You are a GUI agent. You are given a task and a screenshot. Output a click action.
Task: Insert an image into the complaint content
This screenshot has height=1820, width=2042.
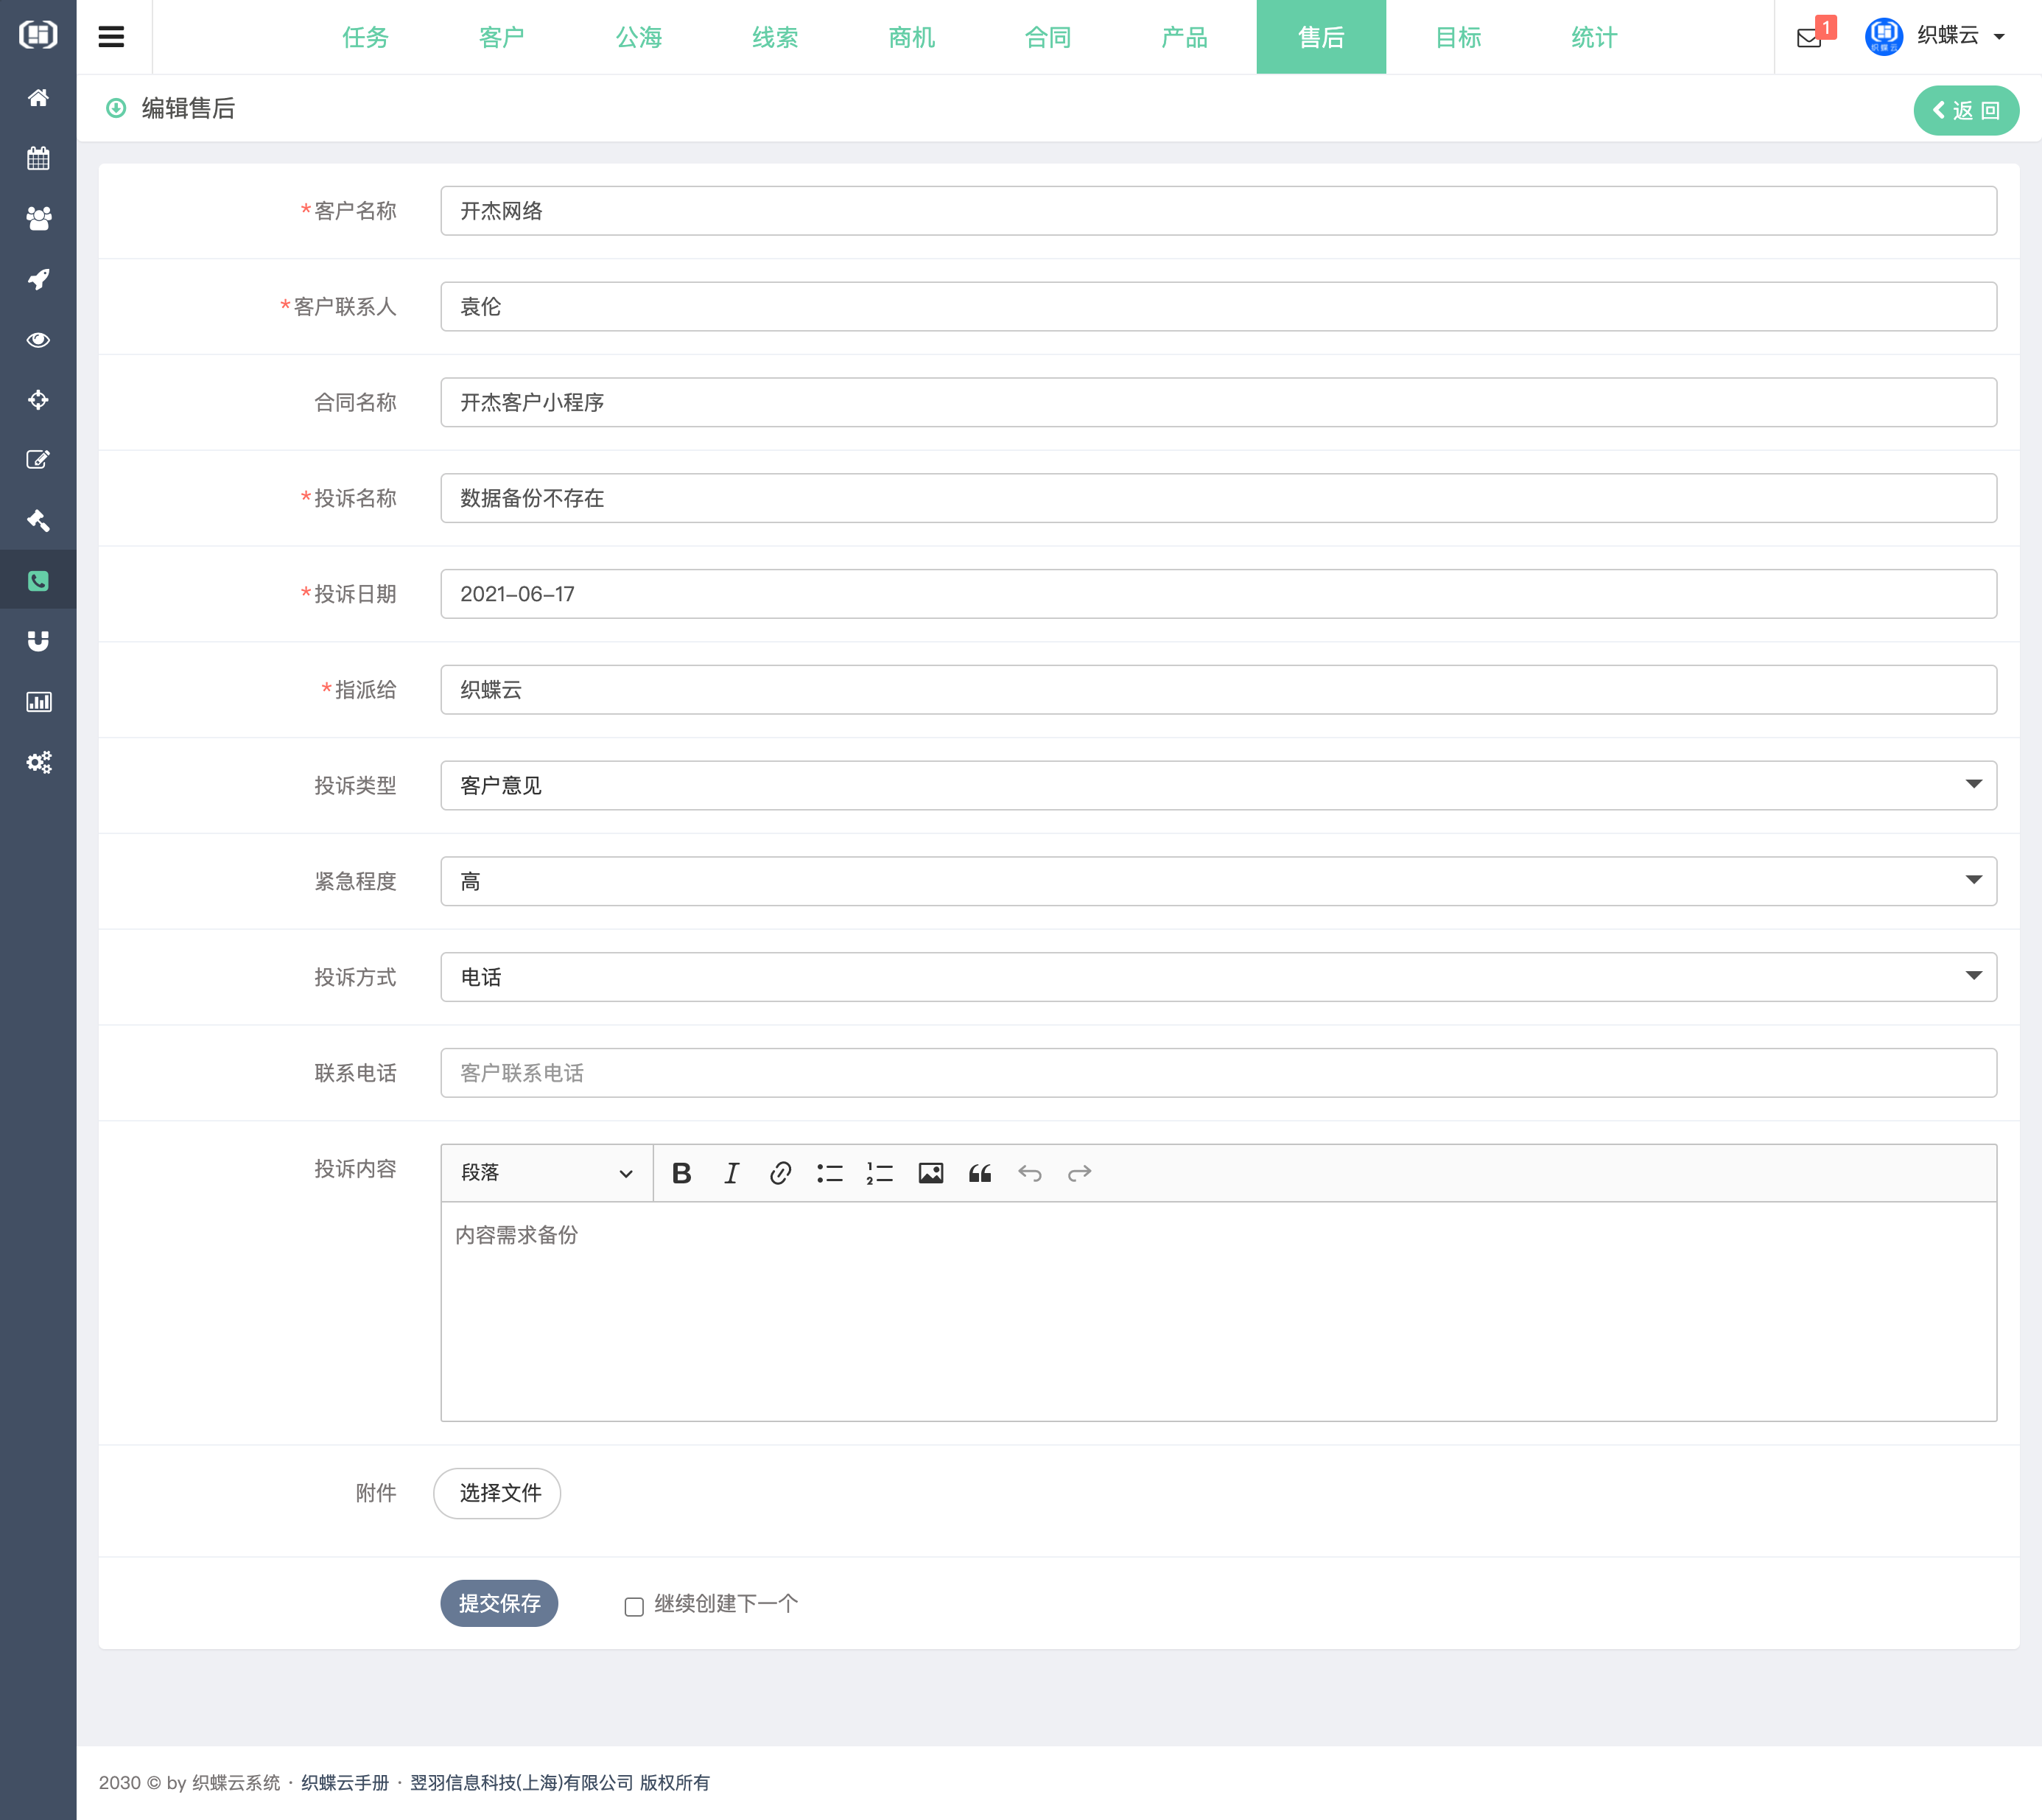point(930,1173)
